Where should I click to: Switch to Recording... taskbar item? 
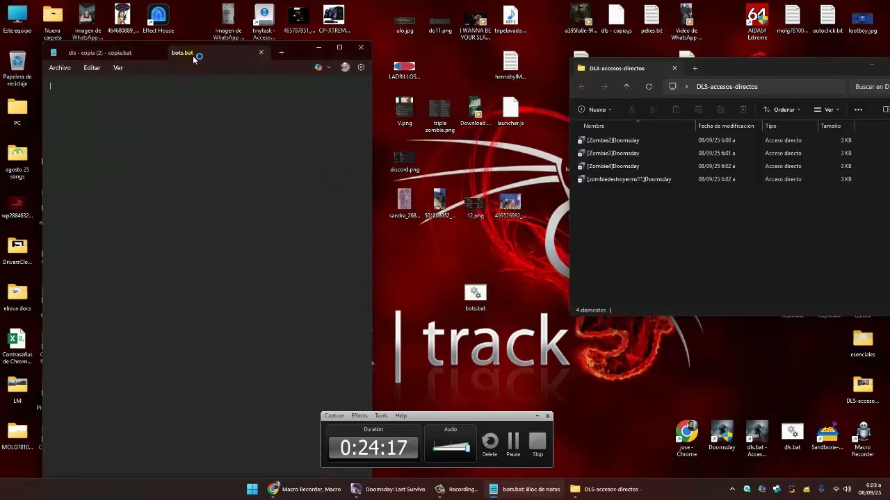457,489
